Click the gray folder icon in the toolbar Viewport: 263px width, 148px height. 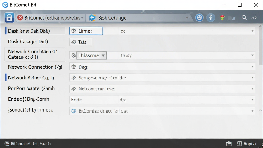232,18
